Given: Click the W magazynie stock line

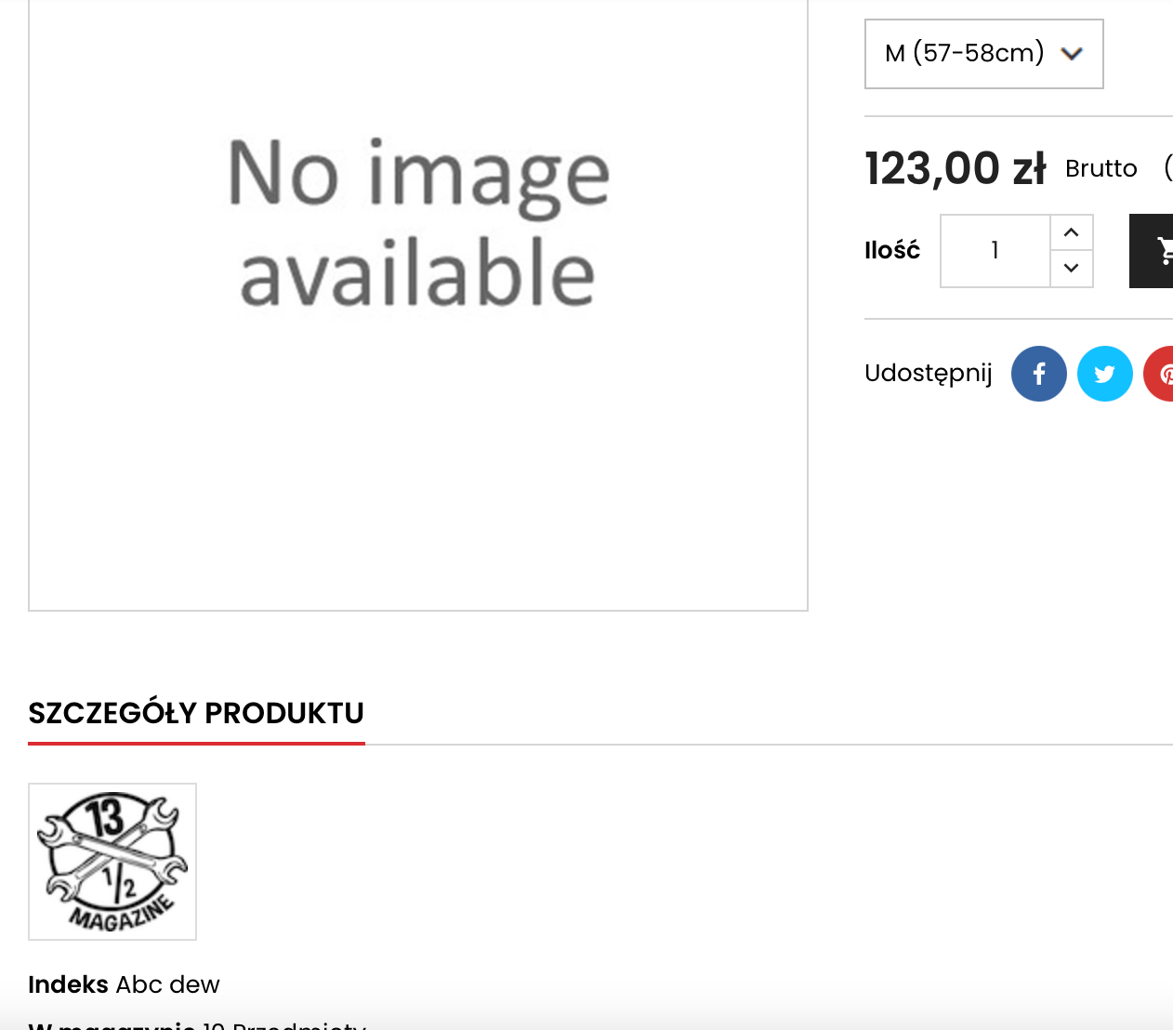Looking at the screenshot, I should (x=197, y=1024).
